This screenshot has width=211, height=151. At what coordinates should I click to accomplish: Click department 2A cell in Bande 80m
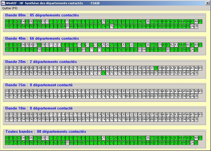point(192,26)
